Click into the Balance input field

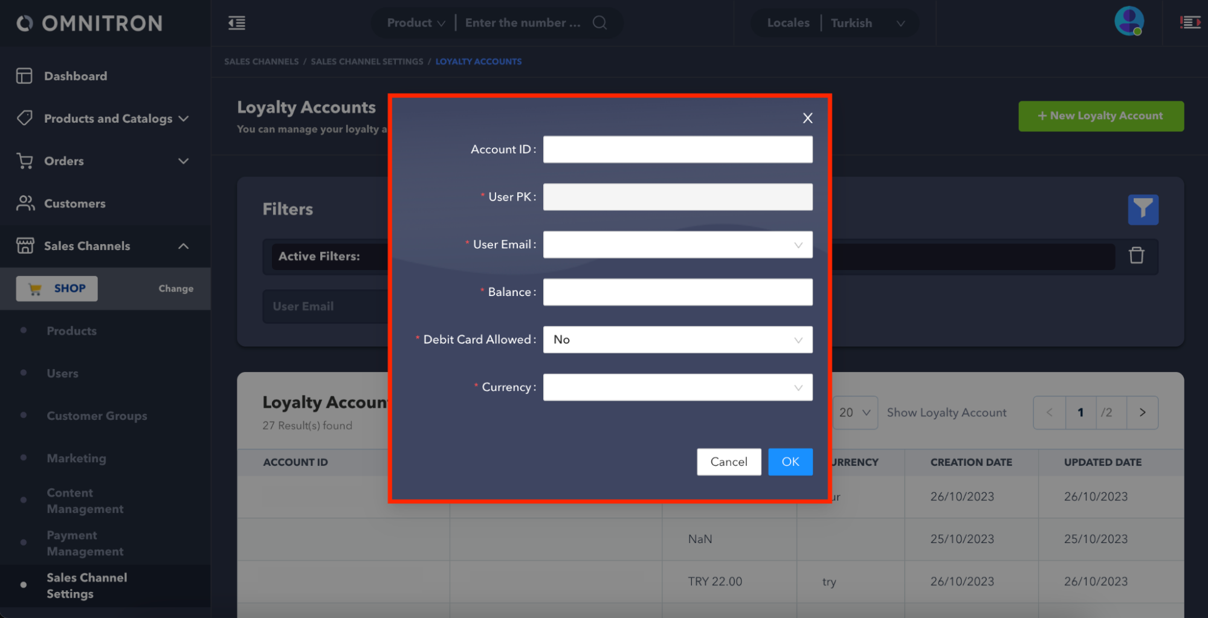(x=677, y=292)
